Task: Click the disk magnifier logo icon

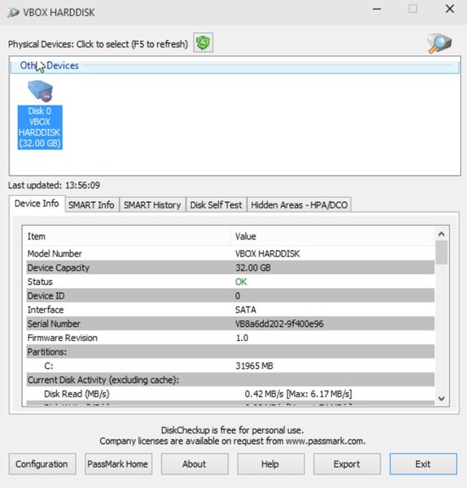Action: point(439,43)
